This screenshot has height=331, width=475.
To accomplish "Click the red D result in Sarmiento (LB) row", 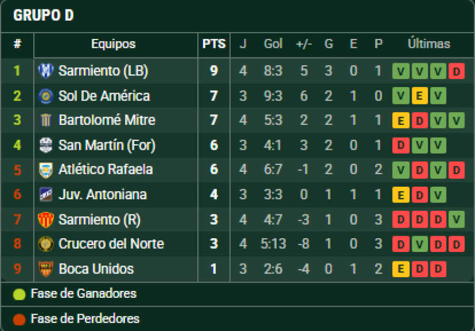I will tap(456, 71).
